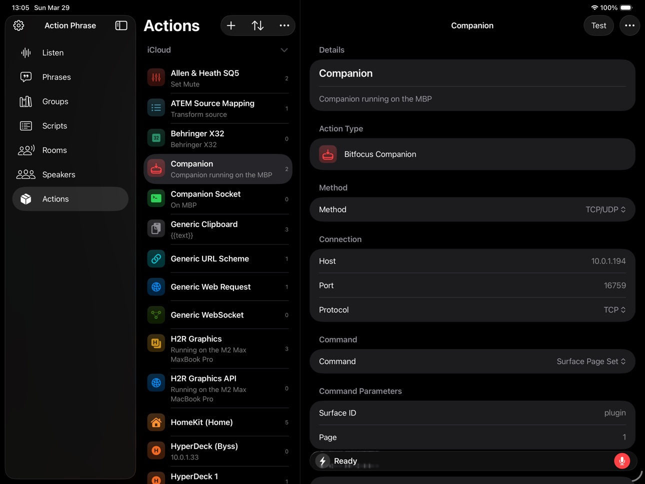Tap the Ready lightning bolt icon
645x484 pixels.
point(323,461)
